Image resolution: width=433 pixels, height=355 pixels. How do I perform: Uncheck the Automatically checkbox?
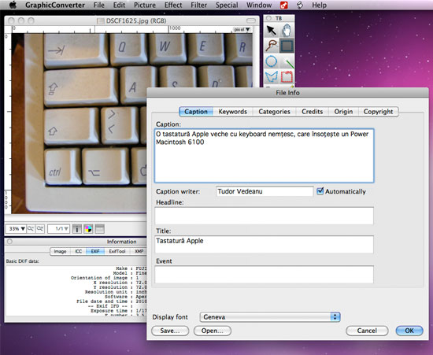pos(320,191)
